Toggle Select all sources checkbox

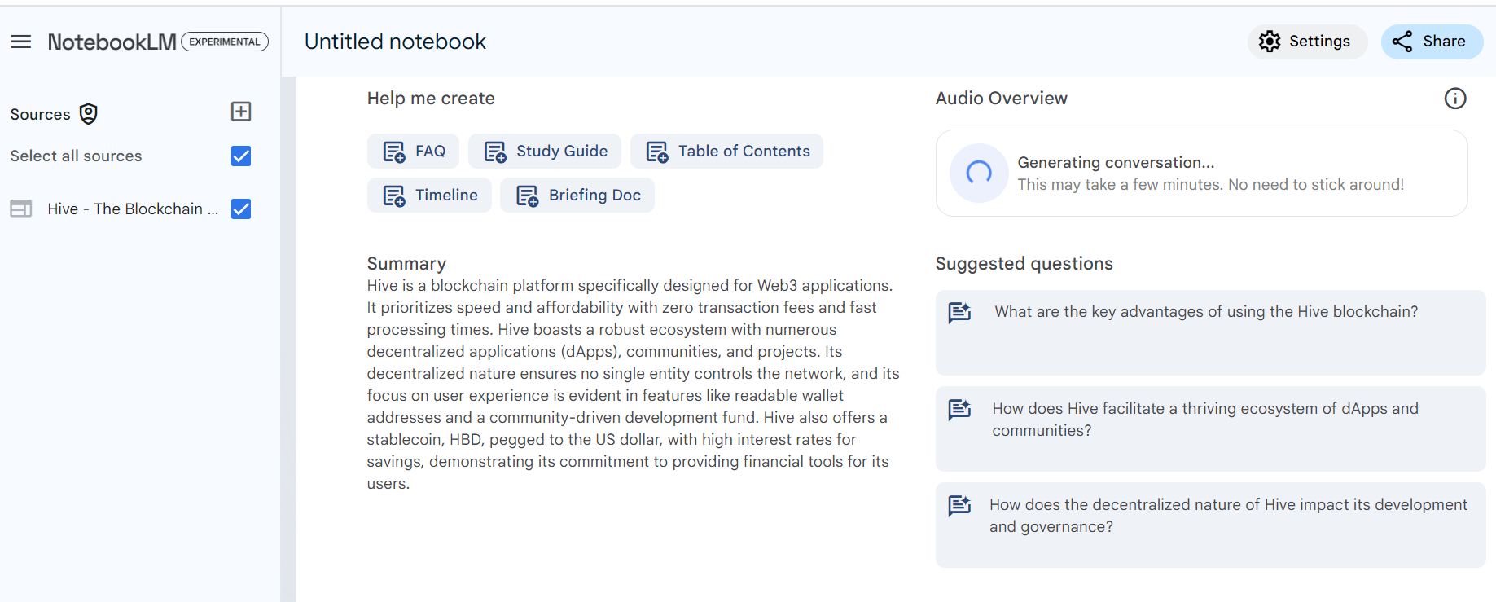[x=241, y=156]
